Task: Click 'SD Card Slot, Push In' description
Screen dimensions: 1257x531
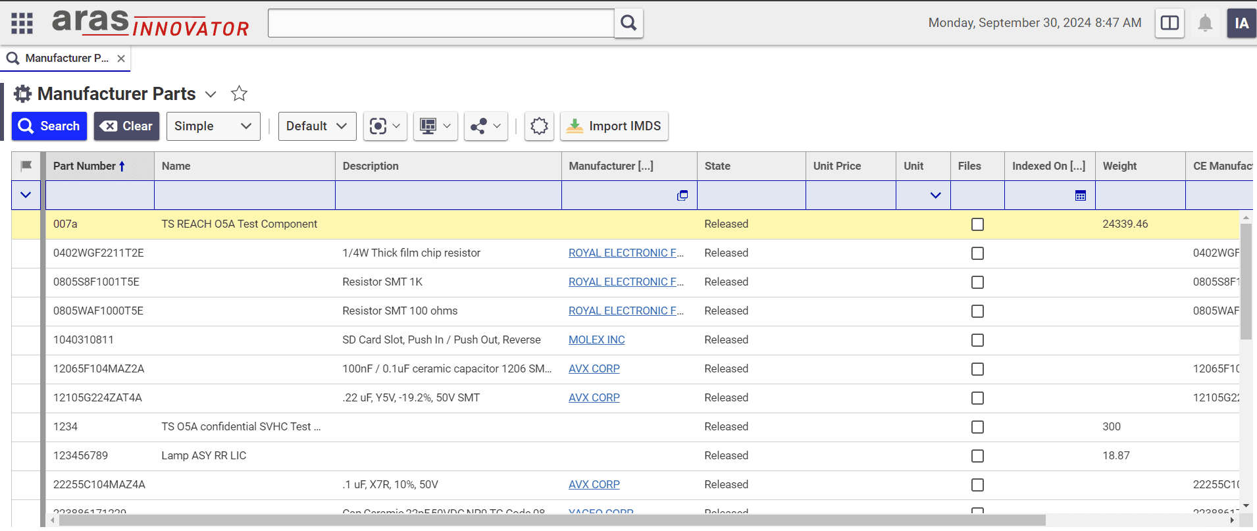Action: (442, 340)
